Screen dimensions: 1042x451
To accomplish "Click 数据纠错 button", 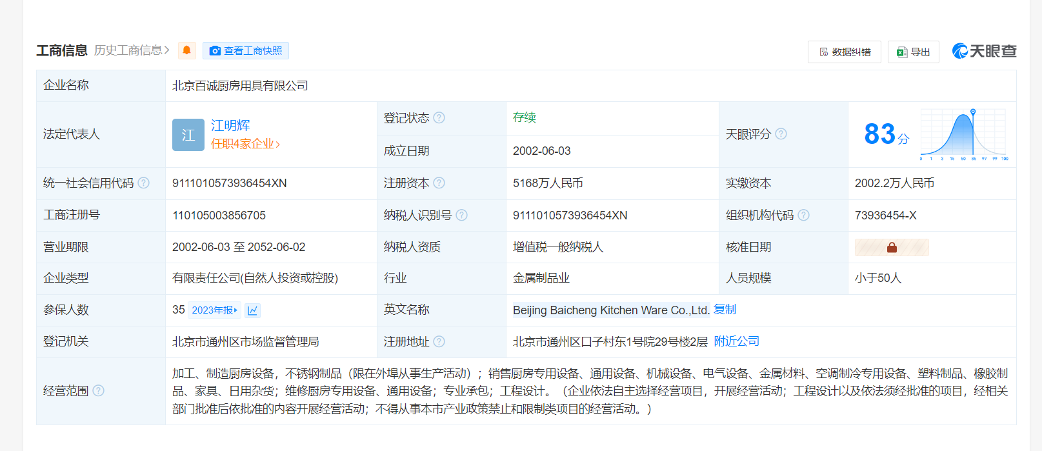I will click(845, 52).
